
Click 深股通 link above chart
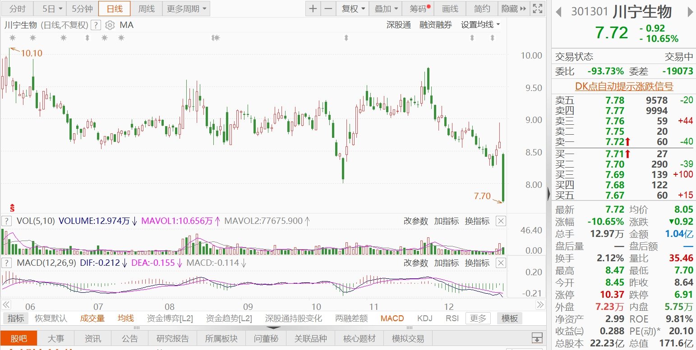tap(399, 25)
